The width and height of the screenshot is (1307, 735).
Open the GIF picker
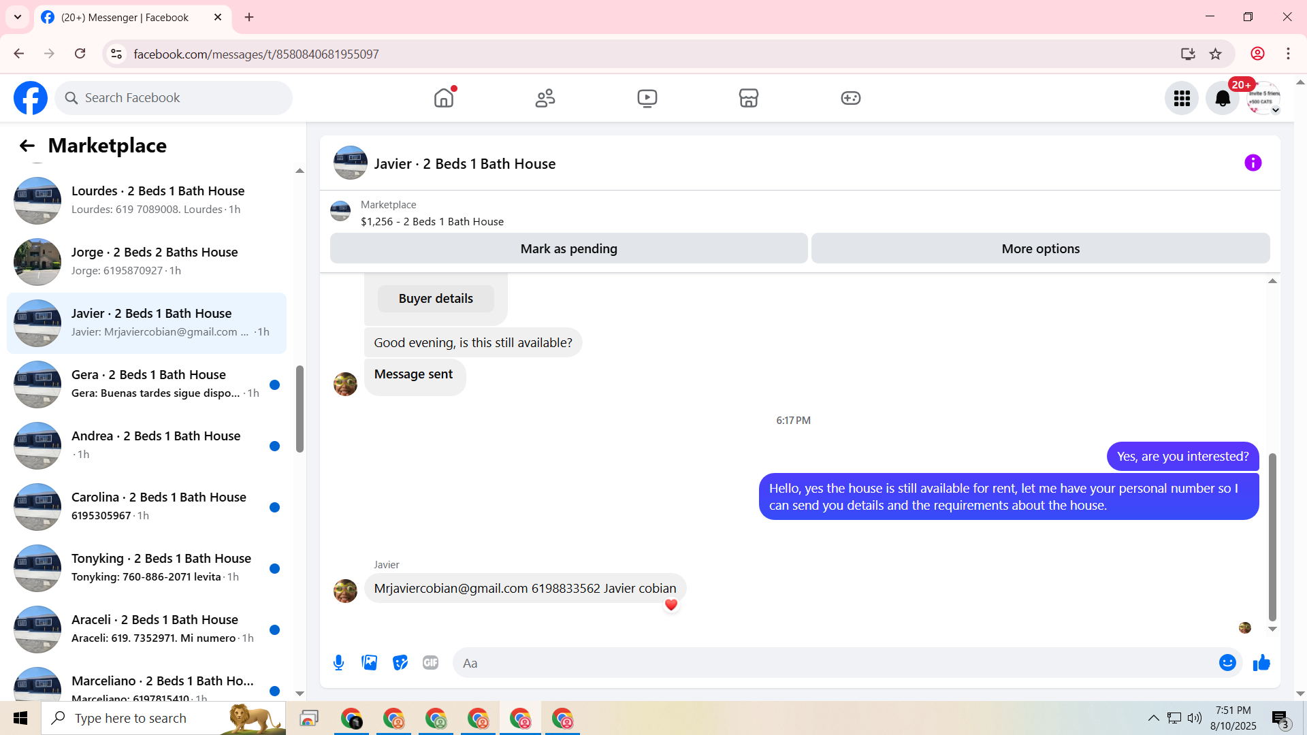click(x=430, y=663)
